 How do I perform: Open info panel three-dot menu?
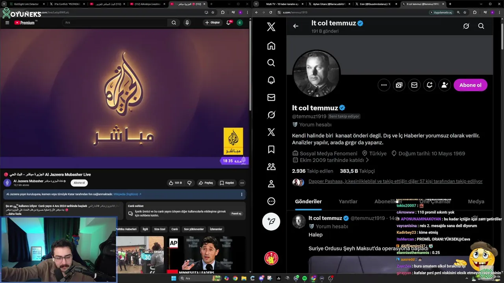241,194
